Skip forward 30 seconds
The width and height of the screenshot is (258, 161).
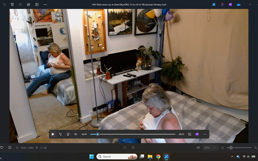(x=68, y=134)
